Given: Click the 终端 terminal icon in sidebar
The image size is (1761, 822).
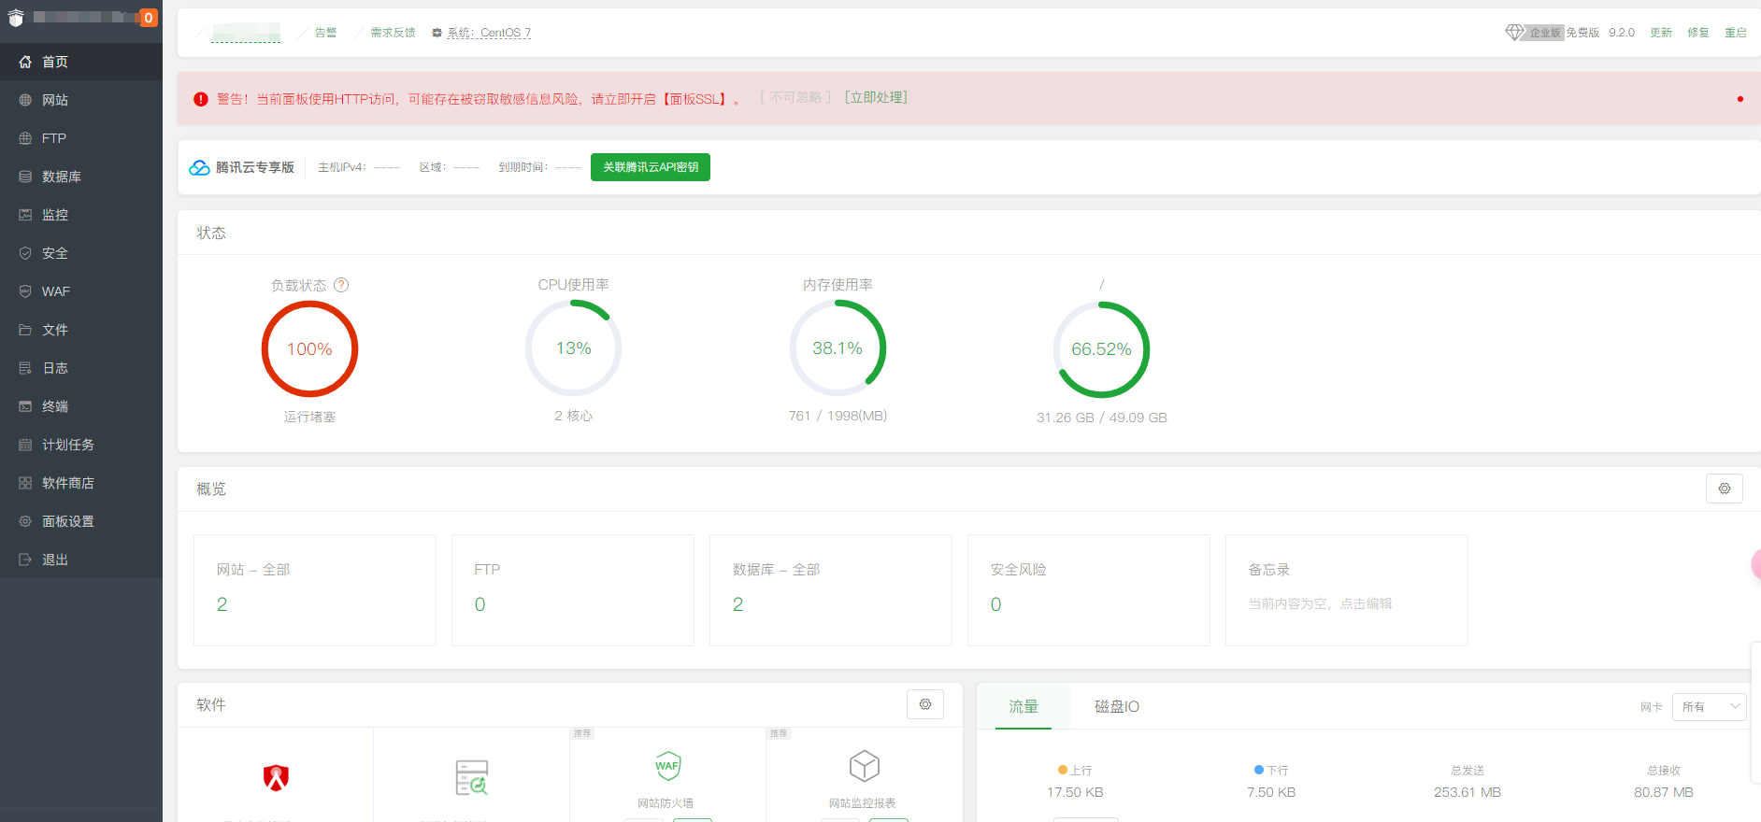Looking at the screenshot, I should pos(25,406).
